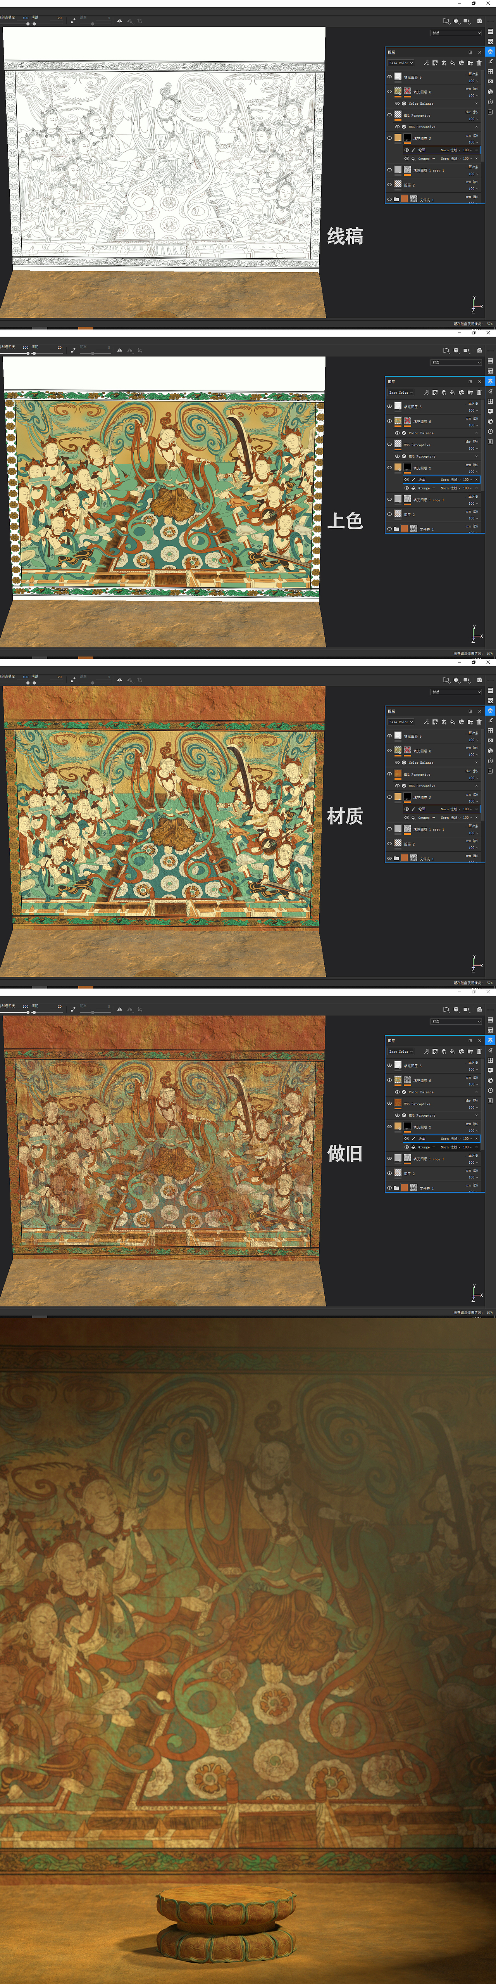Screen dimensions: 496x1984
Task: Click add mask icon in 做旧 screenshot
Action: pyautogui.click(x=434, y=1051)
